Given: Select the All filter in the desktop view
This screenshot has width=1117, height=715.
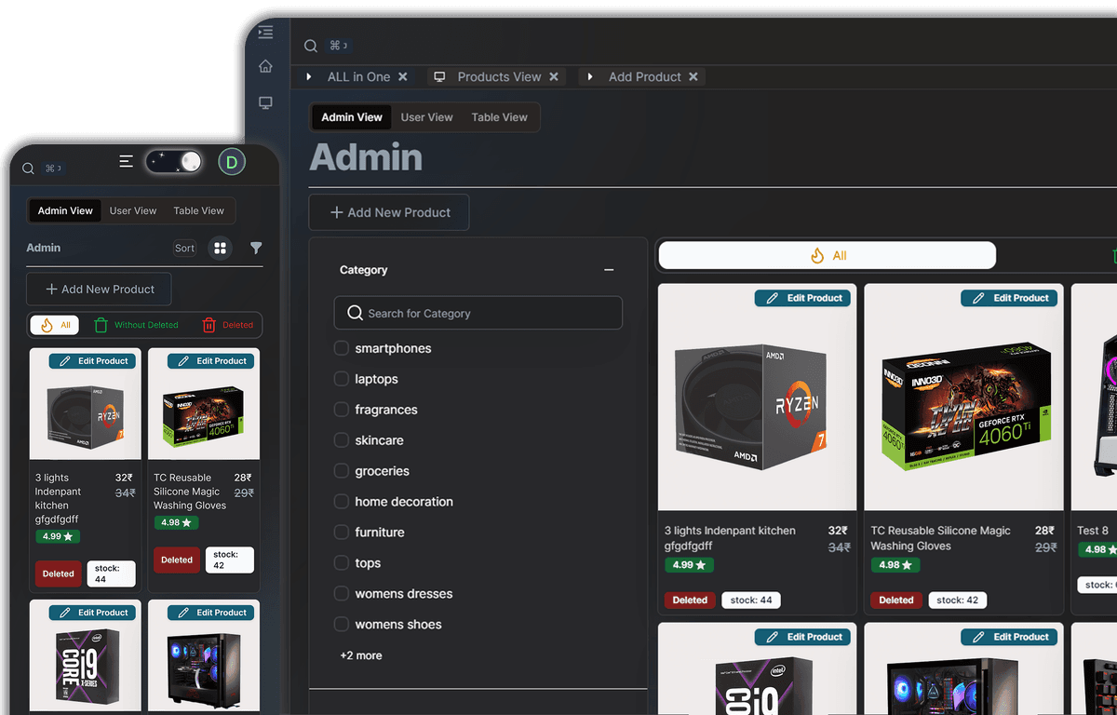Looking at the screenshot, I should pos(827,255).
